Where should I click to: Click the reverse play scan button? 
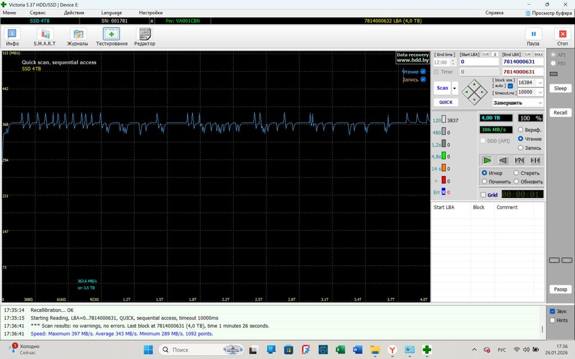(x=503, y=160)
